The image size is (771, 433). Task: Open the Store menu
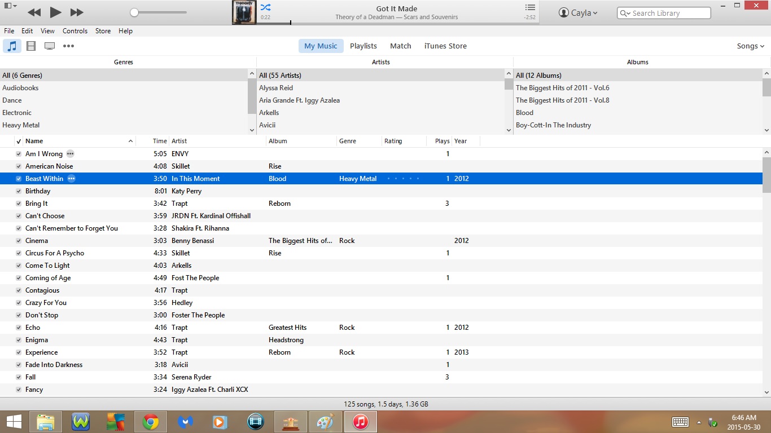pos(103,31)
